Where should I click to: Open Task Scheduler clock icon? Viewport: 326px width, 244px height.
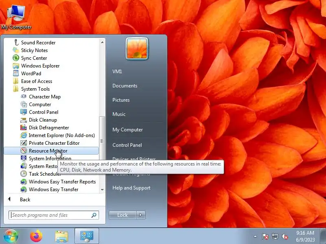pos(24,174)
